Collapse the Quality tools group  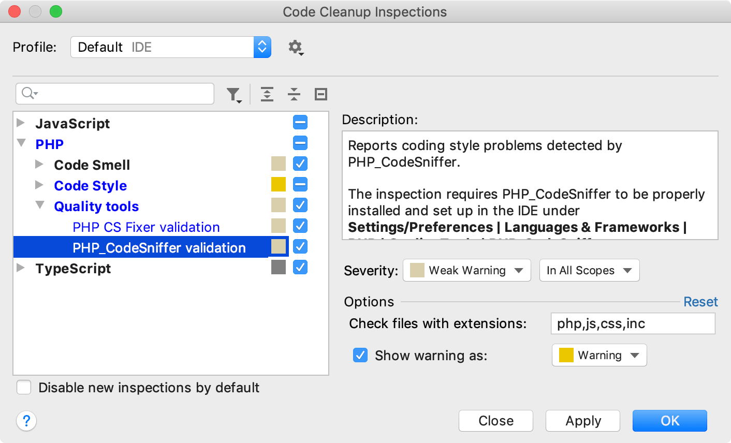40,205
